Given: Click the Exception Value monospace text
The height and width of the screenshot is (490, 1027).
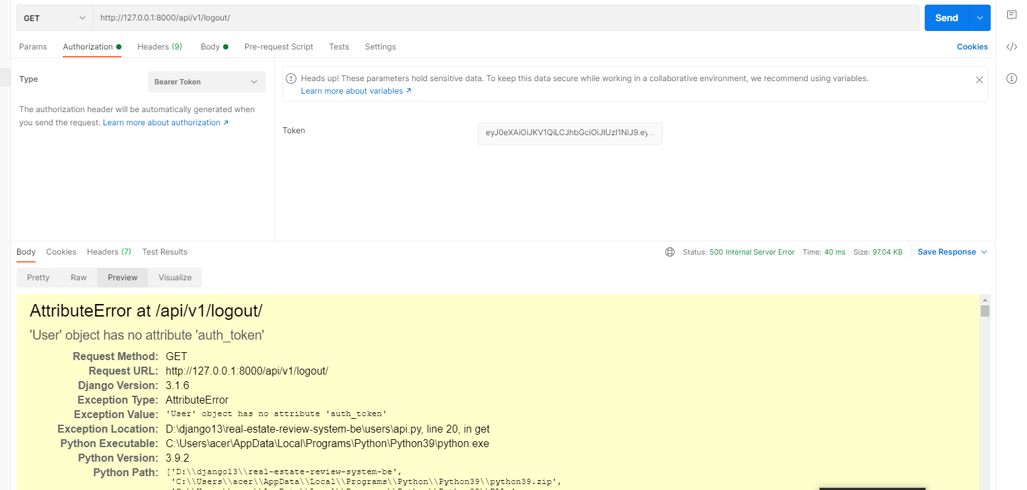Looking at the screenshot, I should point(276,414).
